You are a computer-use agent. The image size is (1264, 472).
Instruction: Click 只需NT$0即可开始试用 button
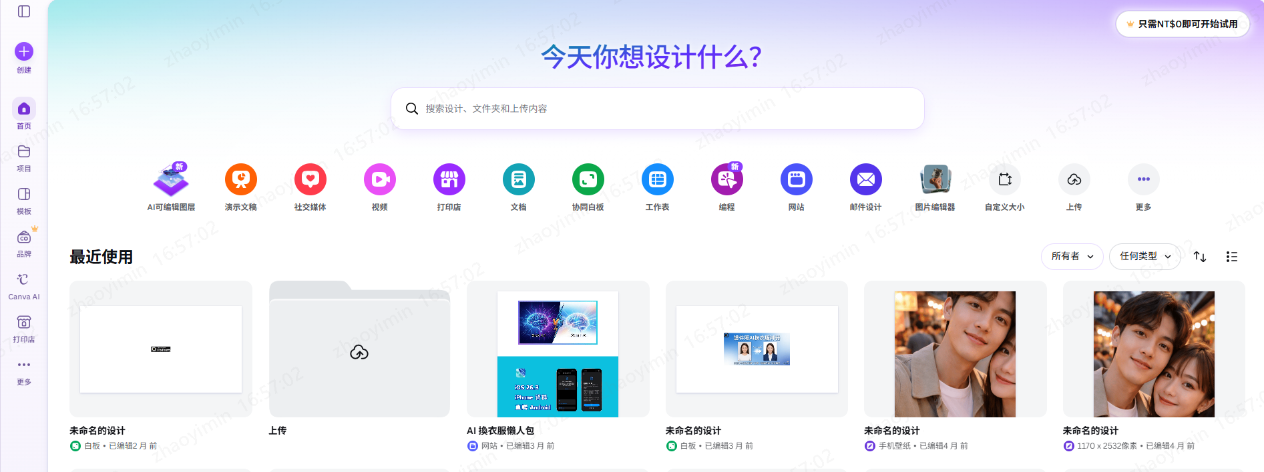[x=1183, y=24]
